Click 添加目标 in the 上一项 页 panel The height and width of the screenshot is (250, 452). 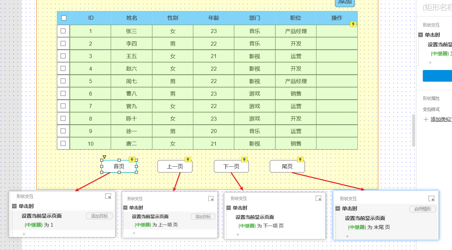point(203,217)
